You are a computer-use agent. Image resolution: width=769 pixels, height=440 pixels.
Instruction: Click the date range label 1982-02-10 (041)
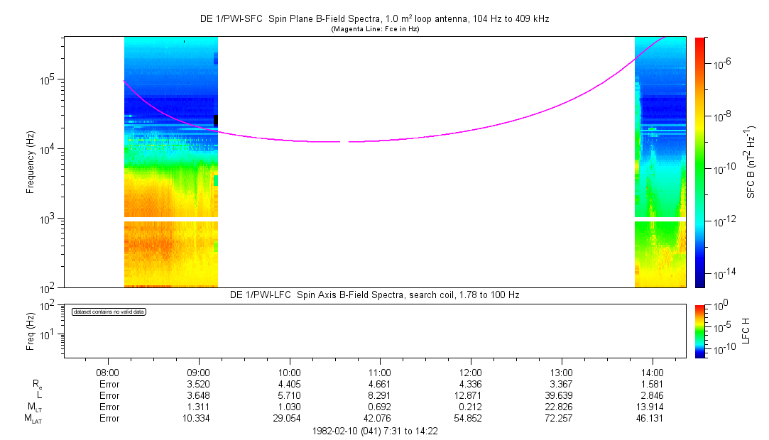point(374,431)
